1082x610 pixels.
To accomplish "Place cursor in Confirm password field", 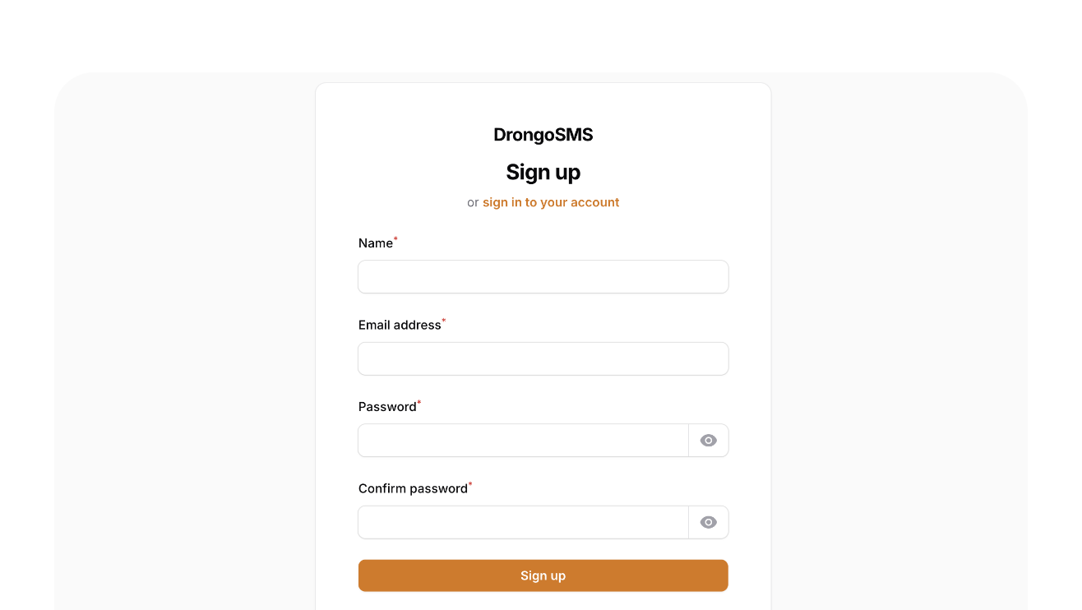I will pyautogui.click(x=523, y=522).
